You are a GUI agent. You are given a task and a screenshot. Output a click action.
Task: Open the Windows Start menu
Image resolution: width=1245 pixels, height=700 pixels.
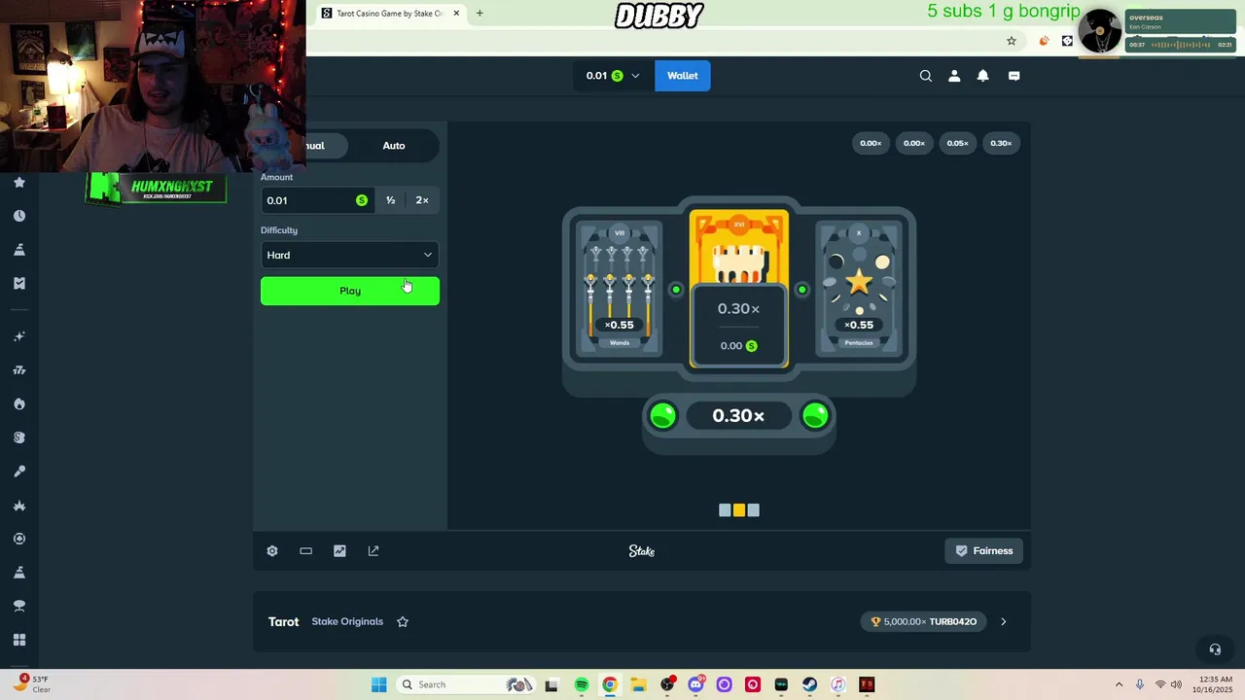(x=379, y=685)
